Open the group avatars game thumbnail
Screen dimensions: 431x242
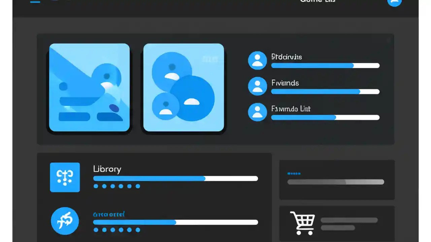point(183,87)
